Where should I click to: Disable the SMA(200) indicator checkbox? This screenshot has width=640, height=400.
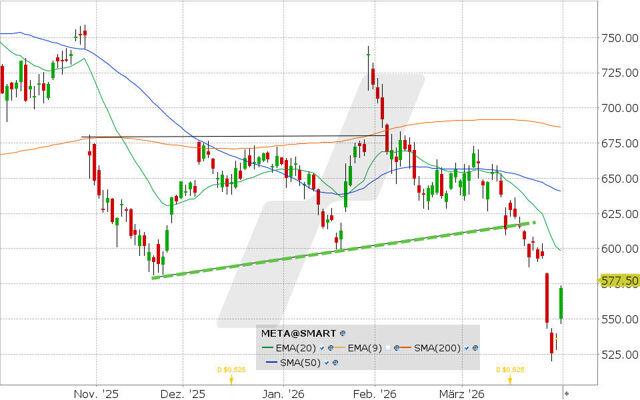click(466, 347)
